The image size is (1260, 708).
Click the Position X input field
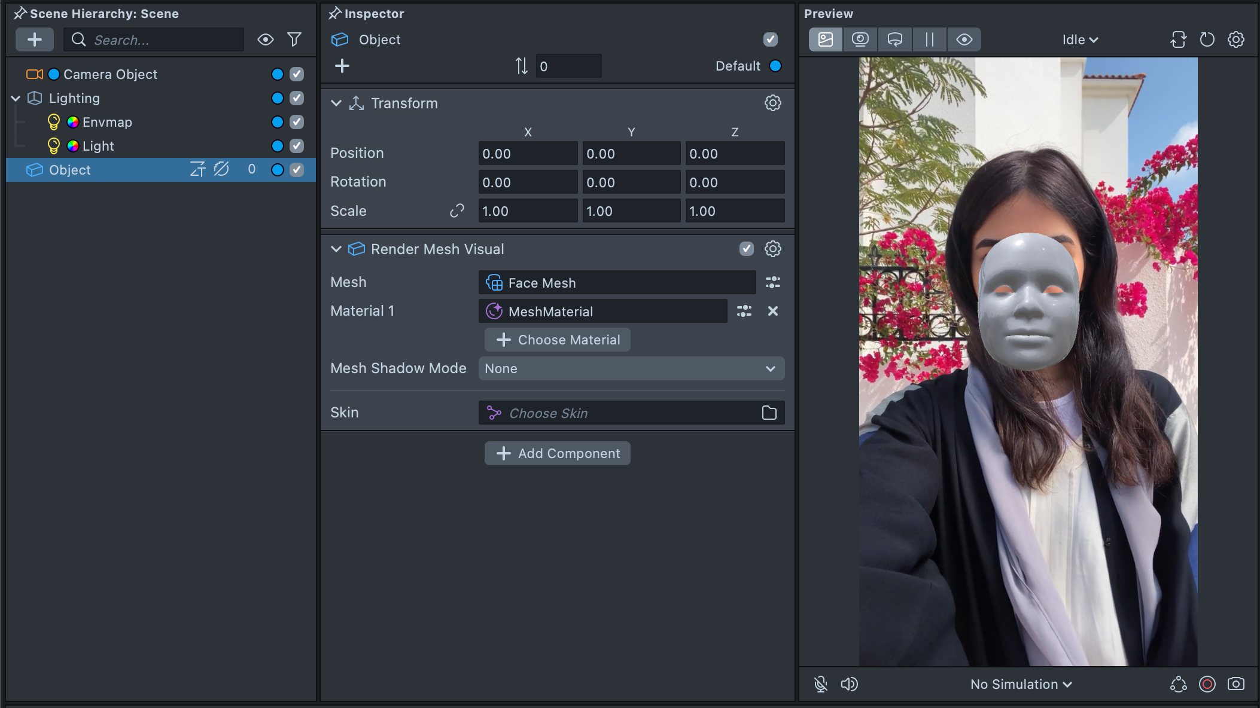click(x=527, y=154)
